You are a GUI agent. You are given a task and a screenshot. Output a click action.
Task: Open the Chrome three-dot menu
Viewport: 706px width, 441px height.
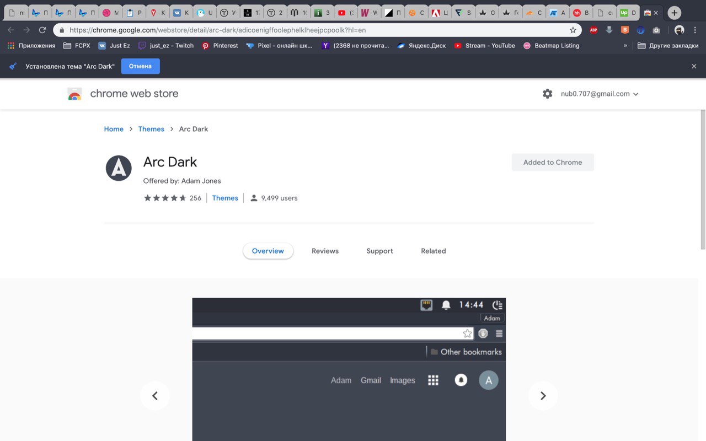(696, 30)
